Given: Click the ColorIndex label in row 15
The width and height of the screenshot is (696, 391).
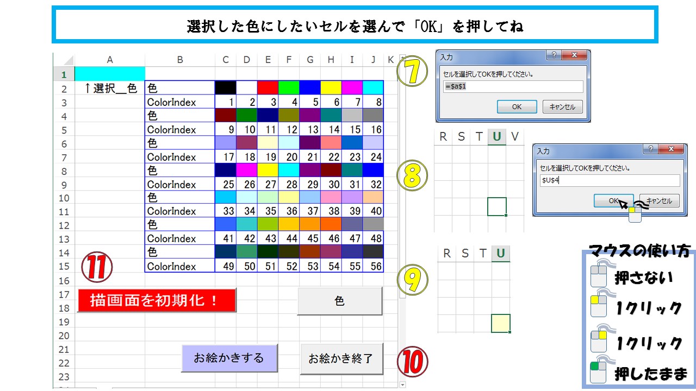Looking at the screenshot, I should 180,266.
